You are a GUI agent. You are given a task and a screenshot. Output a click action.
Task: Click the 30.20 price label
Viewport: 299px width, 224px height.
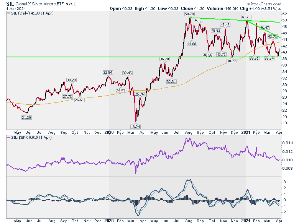click(x=71, y=80)
